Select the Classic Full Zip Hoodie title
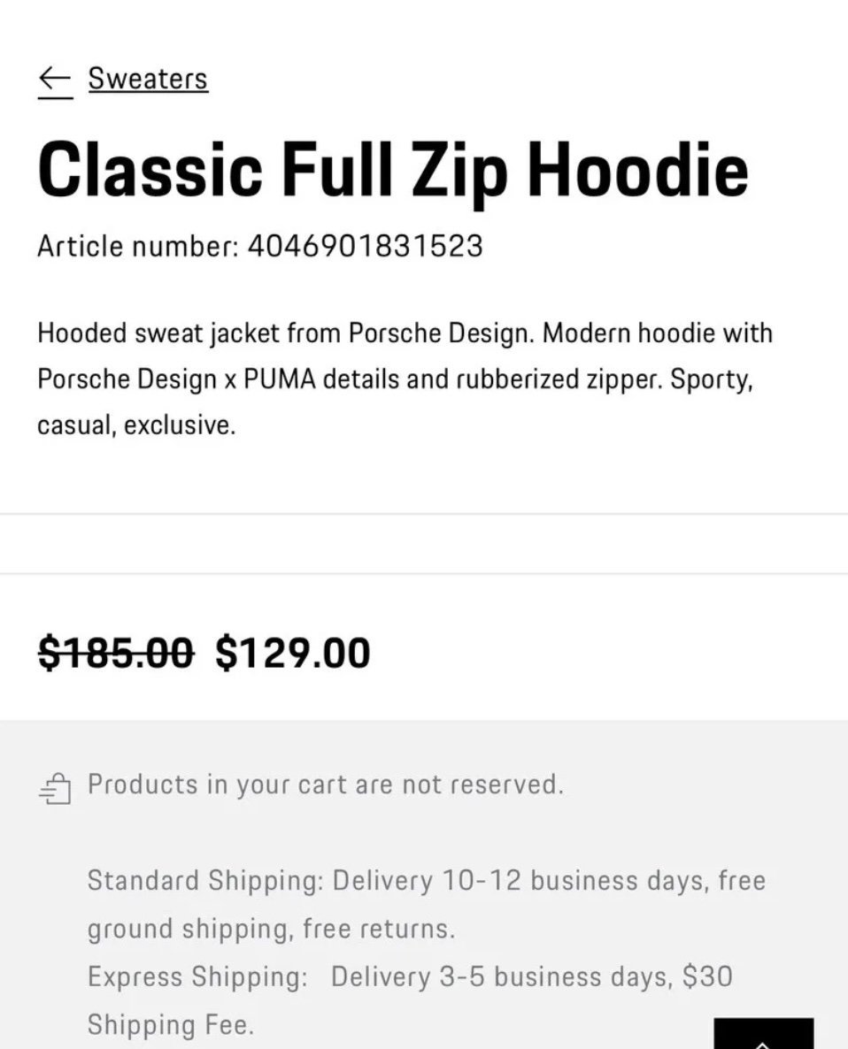The height and width of the screenshot is (1049, 848). [x=392, y=172]
